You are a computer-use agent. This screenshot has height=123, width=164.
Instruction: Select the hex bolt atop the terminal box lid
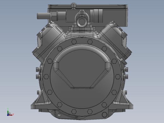coord(73,5)
